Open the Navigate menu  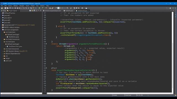click(x=22, y=6)
